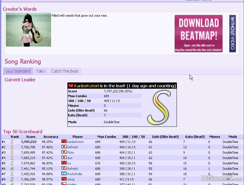Screen dimensions: 244x185
Task: Click the green A rank icon in row #6
Action: click(x=12, y=169)
